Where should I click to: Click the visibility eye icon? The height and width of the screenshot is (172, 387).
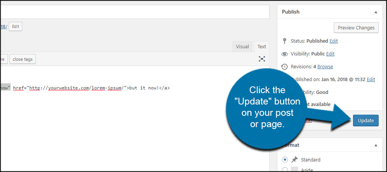(x=285, y=54)
